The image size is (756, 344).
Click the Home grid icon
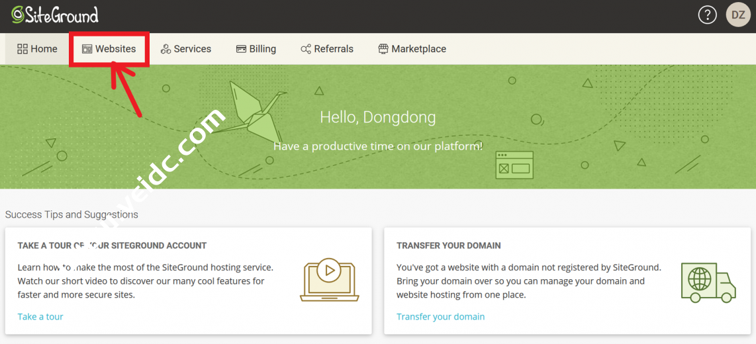23,49
